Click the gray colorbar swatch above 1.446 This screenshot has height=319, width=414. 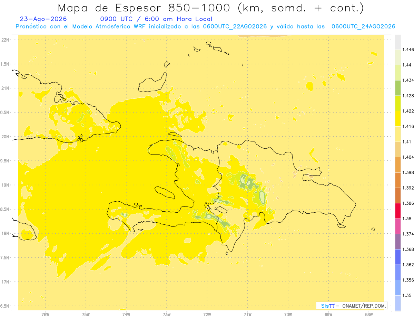coord(398,42)
